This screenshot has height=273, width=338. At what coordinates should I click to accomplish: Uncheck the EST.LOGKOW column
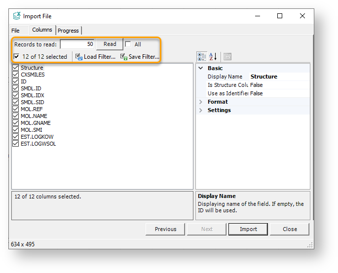tap(16, 137)
